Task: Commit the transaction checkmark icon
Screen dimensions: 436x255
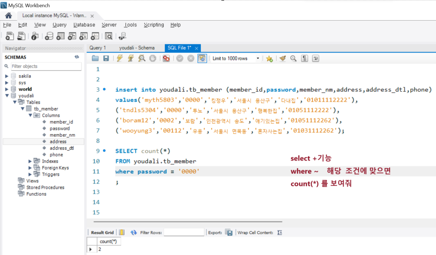Action: (180, 58)
